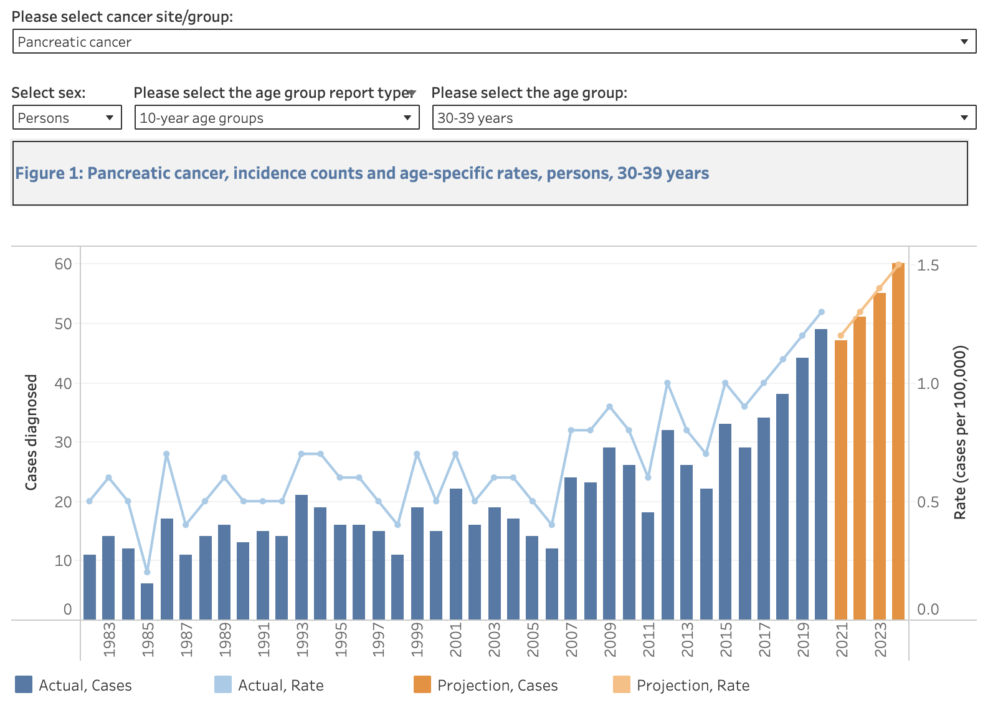
Task: Click the Actual, Cases legend color swatch
Action: point(24,685)
